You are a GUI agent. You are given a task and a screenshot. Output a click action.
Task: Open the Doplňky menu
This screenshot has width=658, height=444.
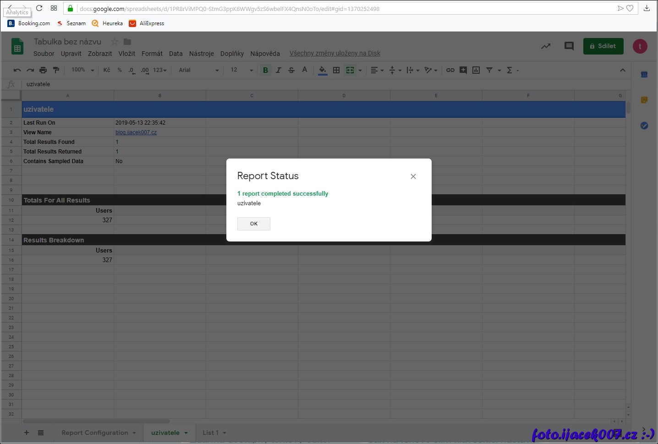tap(232, 54)
